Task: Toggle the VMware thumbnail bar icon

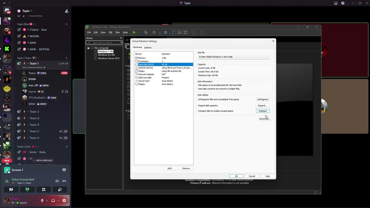Action: point(180,32)
